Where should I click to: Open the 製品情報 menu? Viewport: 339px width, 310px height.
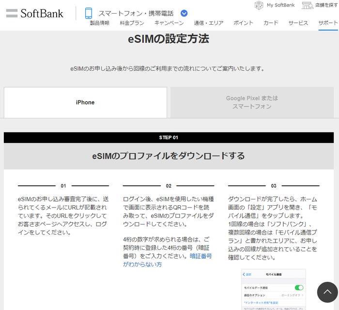[100, 23]
